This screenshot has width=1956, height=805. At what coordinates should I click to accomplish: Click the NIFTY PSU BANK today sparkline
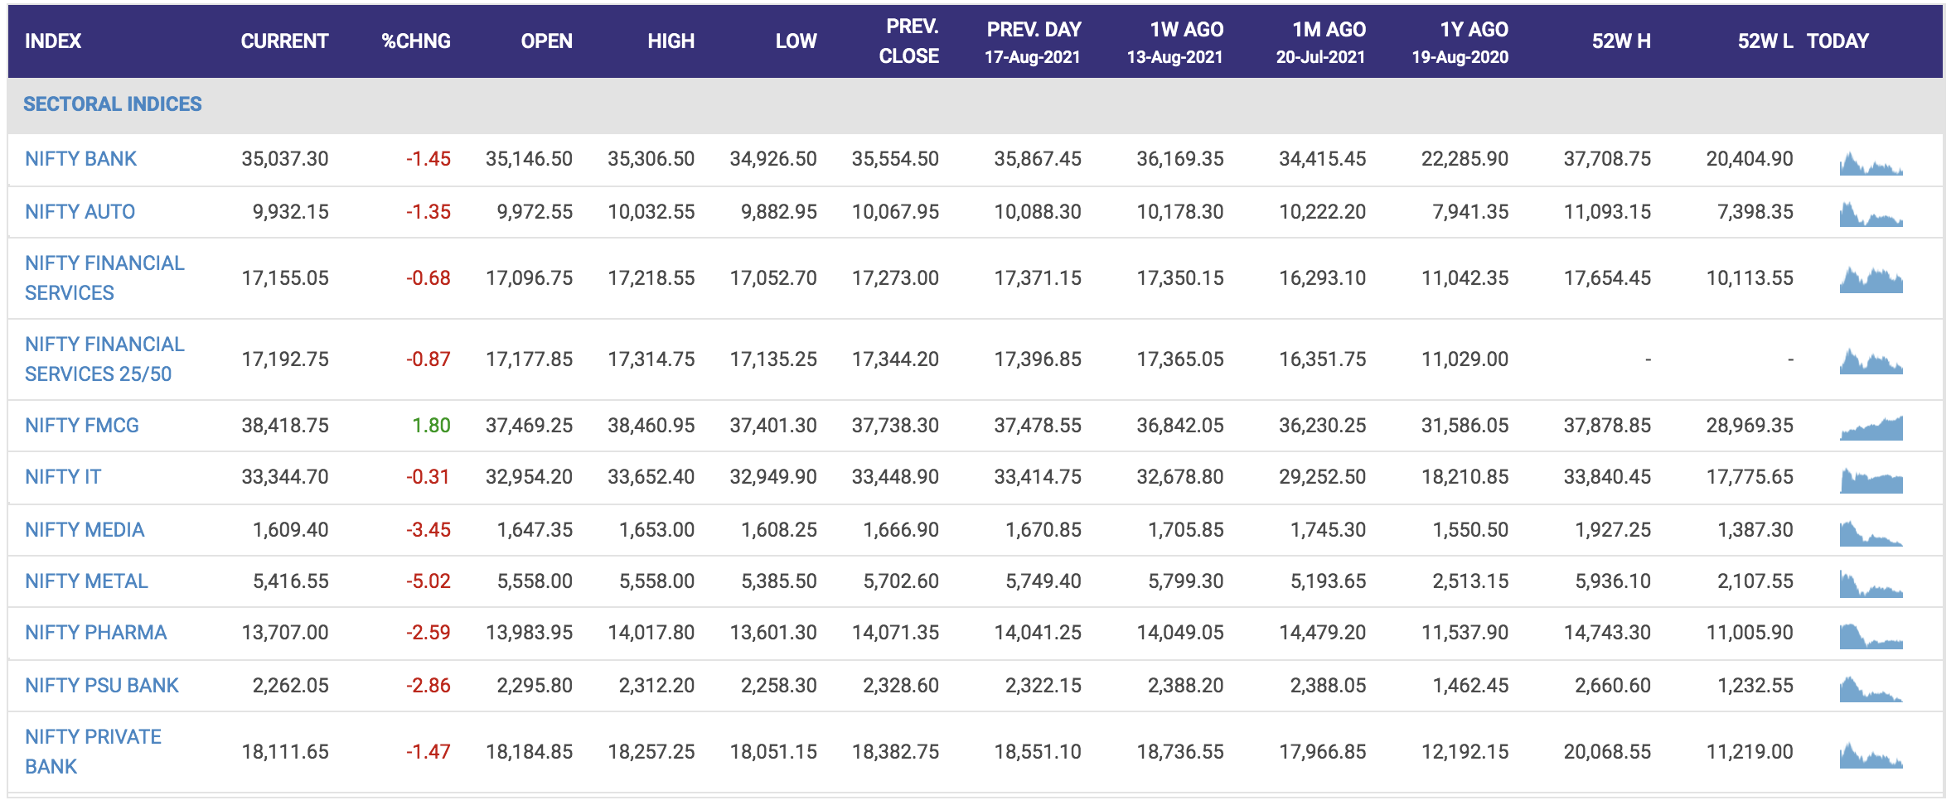(x=1871, y=689)
